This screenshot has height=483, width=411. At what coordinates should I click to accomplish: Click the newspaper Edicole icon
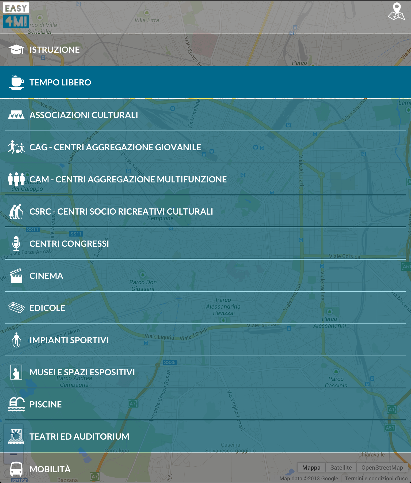click(16, 308)
